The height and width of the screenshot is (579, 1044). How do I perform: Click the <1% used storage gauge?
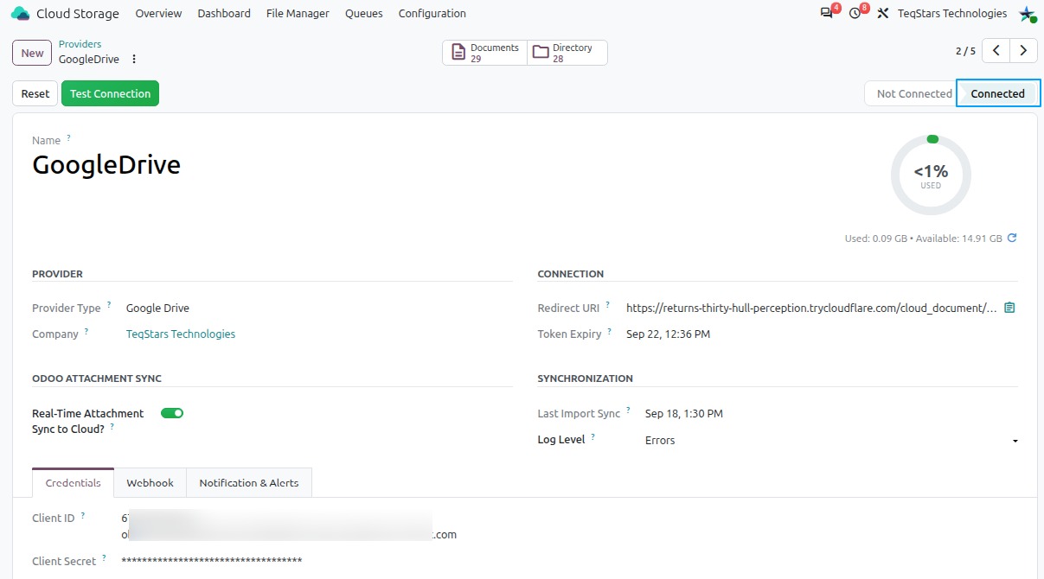coord(931,175)
